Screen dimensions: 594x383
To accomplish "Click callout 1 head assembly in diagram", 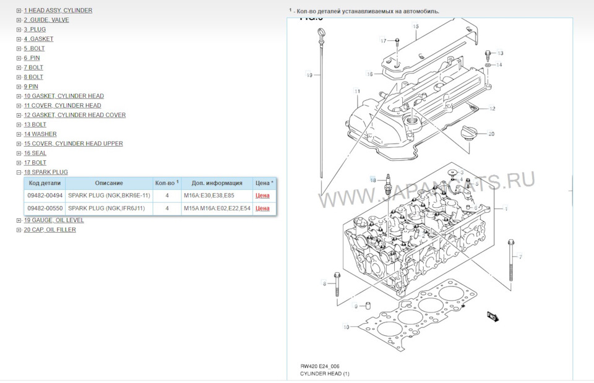I will point(506,209).
